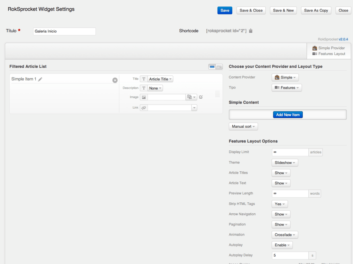Image resolution: width=353 pixels, height=264 pixels.
Task: Grab the drag handle of Simple Item 1
Action: [217, 94]
